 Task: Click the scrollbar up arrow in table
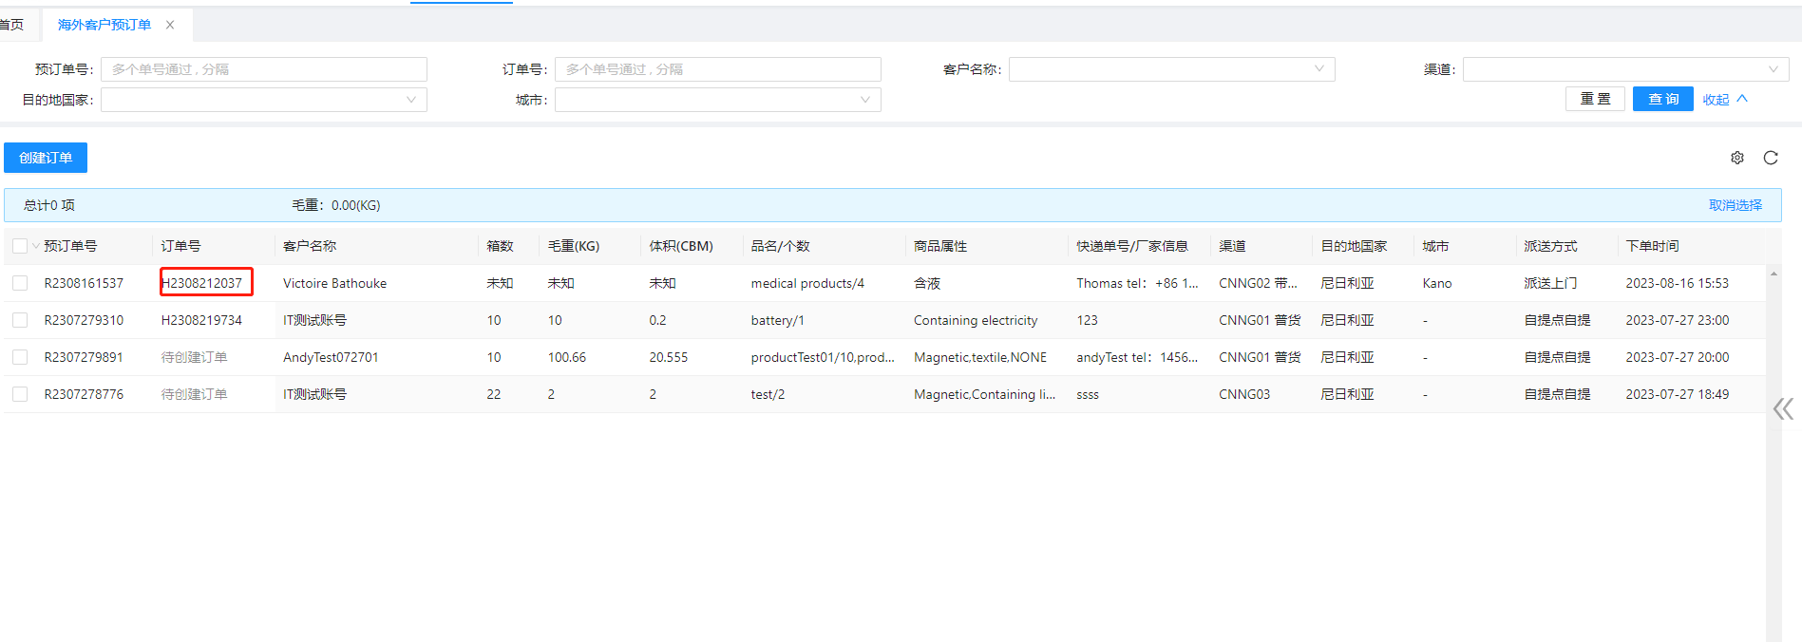coord(1774,274)
